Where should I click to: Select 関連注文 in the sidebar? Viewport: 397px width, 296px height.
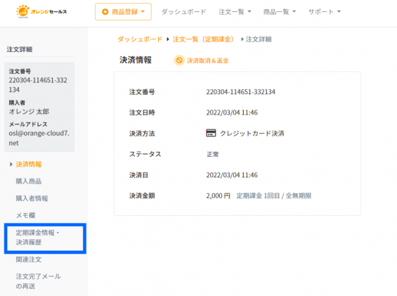point(29,259)
